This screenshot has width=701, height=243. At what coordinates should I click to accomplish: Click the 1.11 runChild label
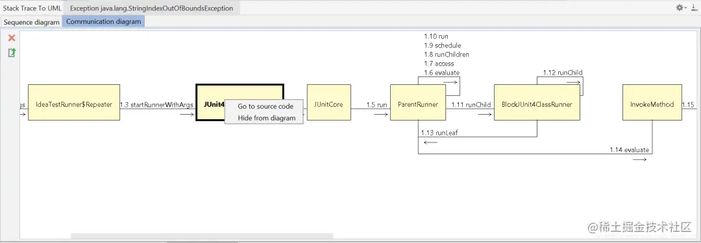pyautogui.click(x=471, y=105)
